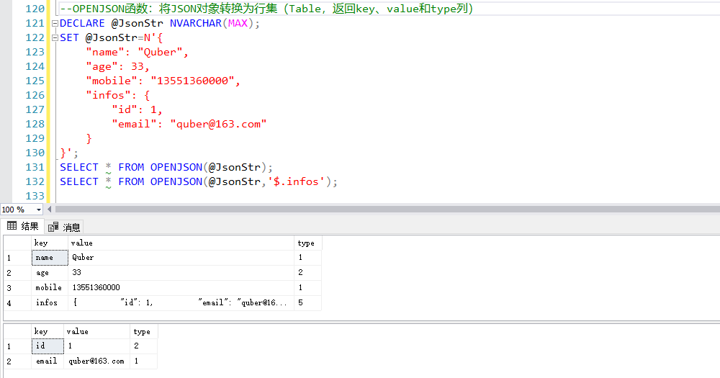Select row header 2 in second grid

pyautogui.click(x=17, y=361)
